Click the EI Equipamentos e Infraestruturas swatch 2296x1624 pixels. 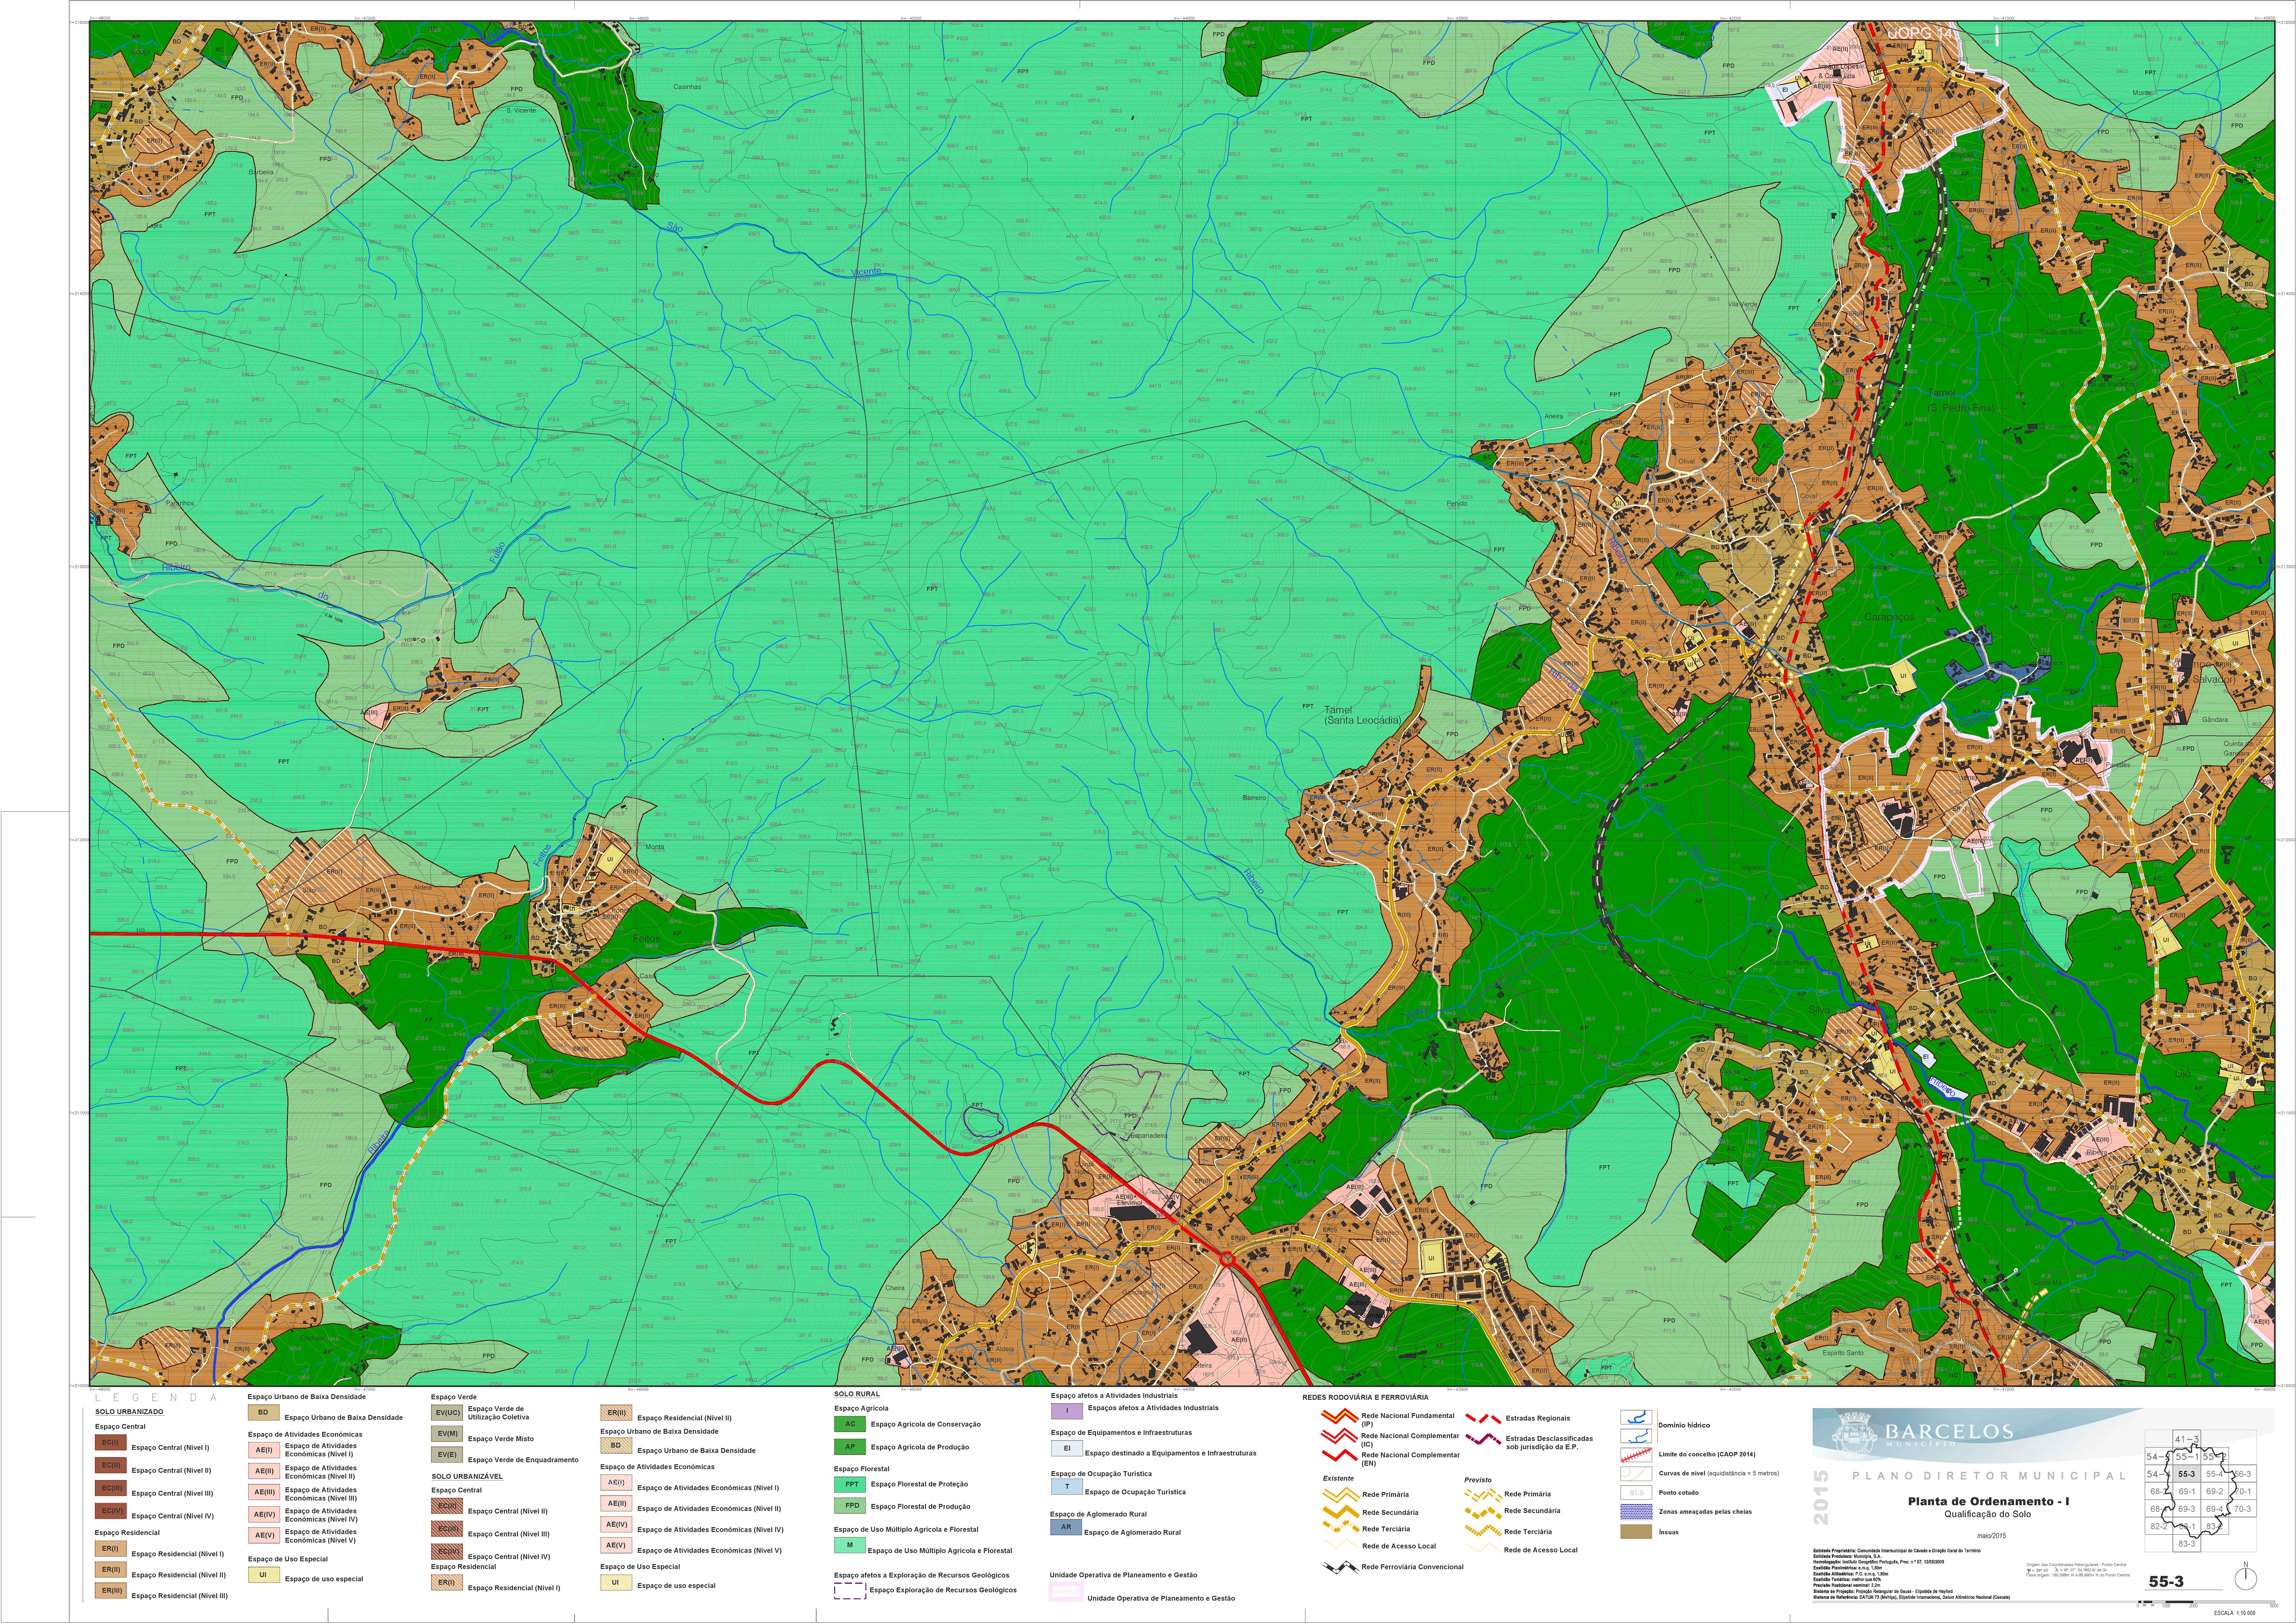pos(1067,1448)
